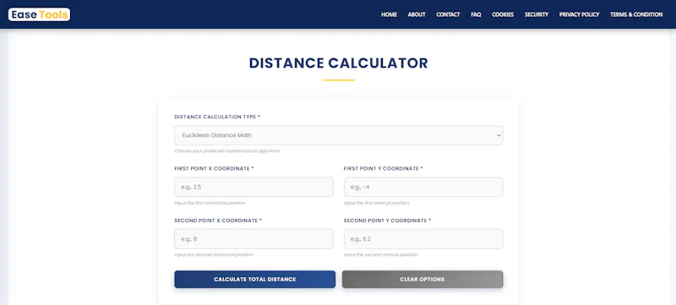This screenshot has height=305, width=676.
Task: Click the 'Input the first horizontal position' hint
Action: pos(210,203)
